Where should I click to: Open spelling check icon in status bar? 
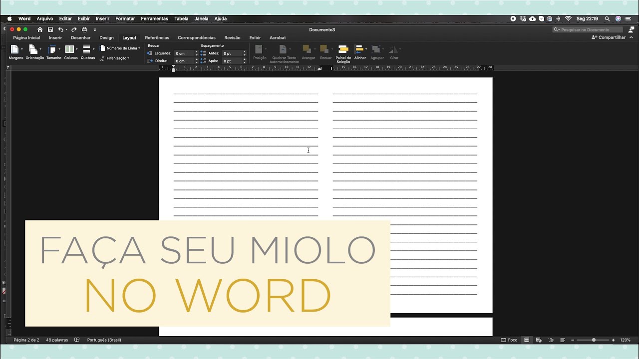click(77, 340)
